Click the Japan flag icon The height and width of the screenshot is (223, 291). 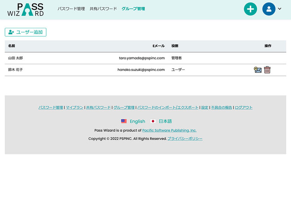(153, 121)
